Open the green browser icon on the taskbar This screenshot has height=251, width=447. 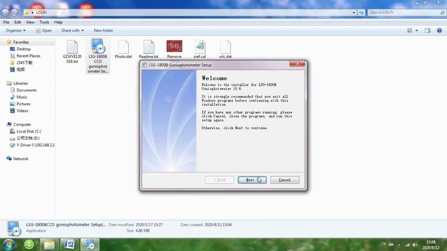pos(29,244)
